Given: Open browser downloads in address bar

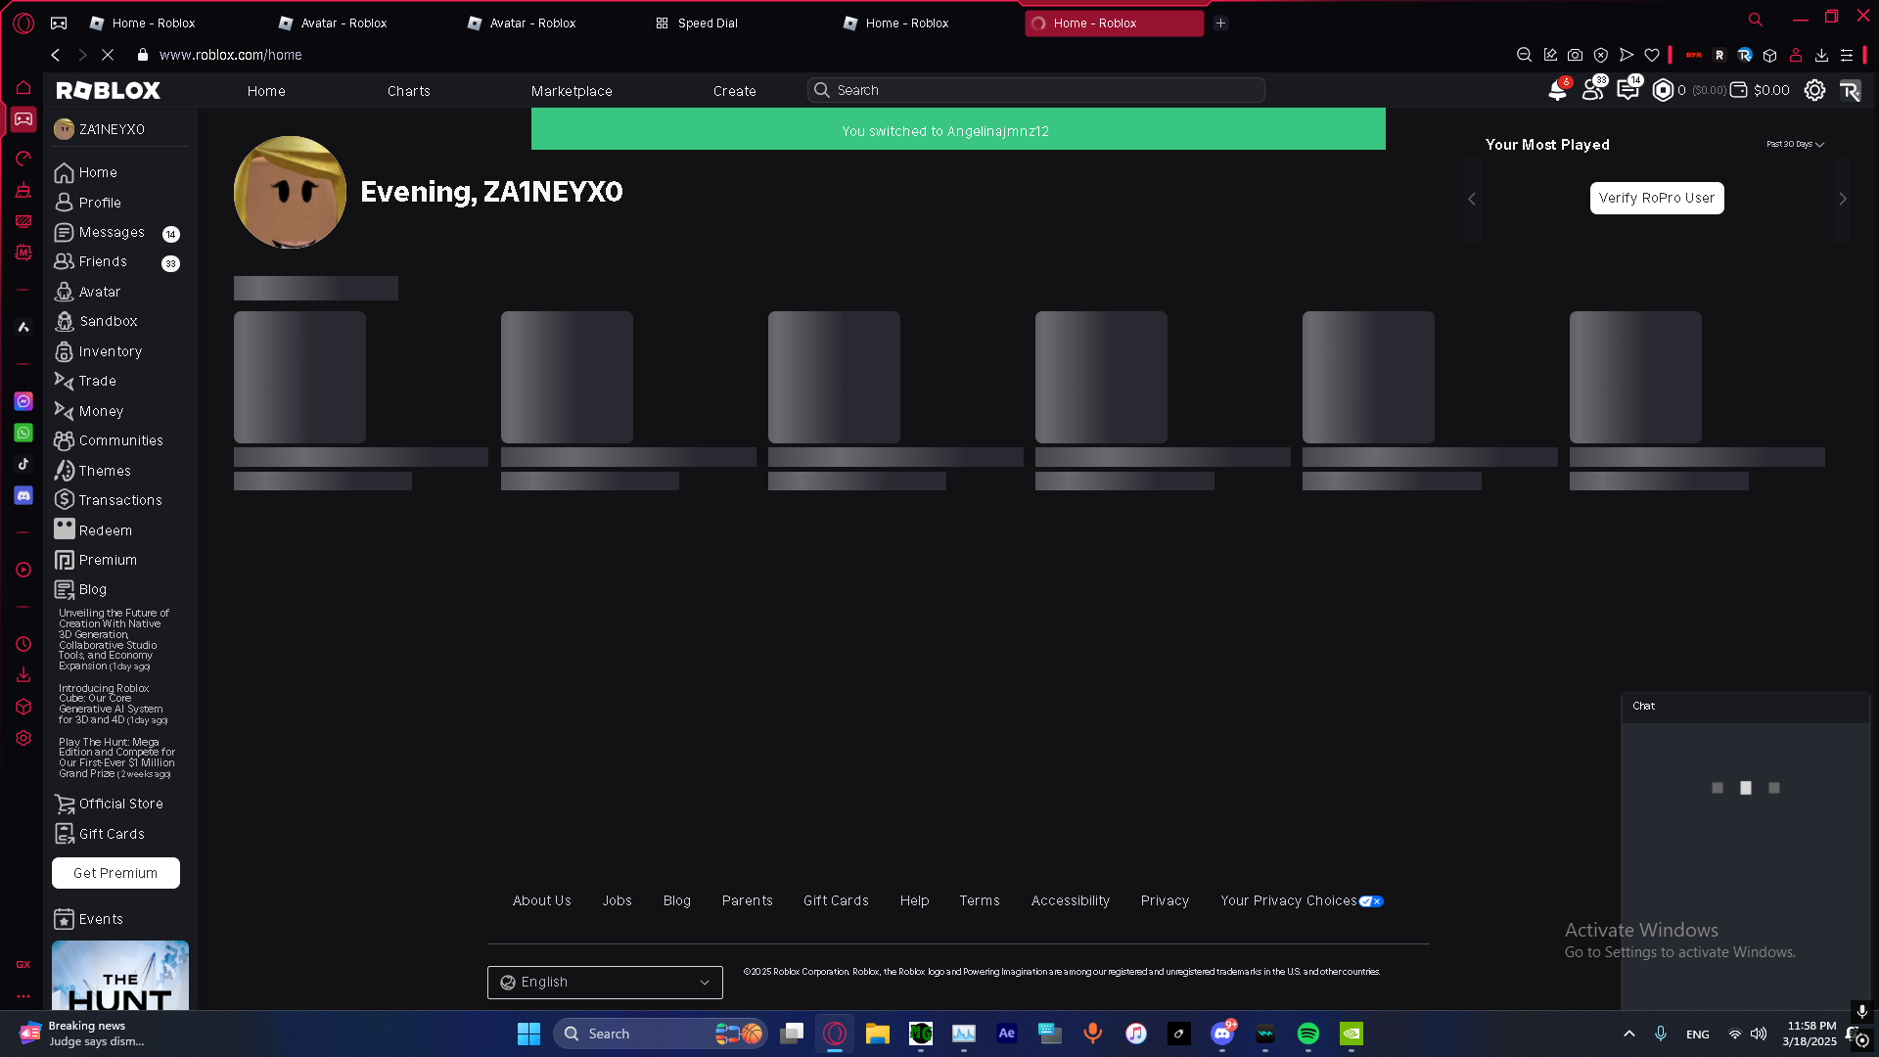Looking at the screenshot, I should [x=1821, y=55].
